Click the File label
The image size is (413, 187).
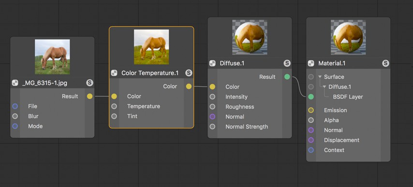point(33,106)
